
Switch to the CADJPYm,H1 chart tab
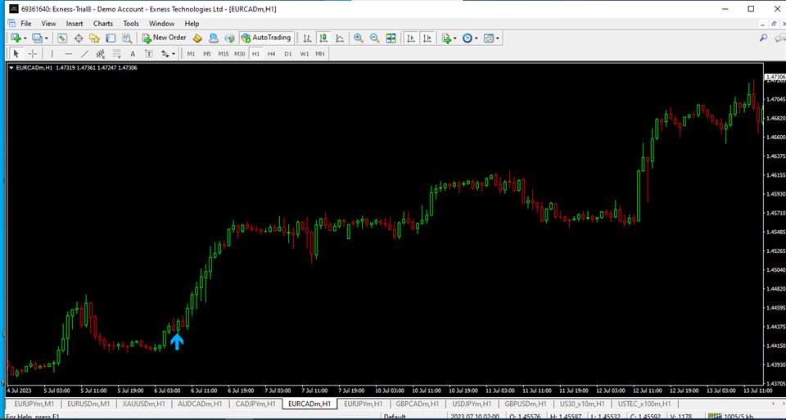point(255,404)
